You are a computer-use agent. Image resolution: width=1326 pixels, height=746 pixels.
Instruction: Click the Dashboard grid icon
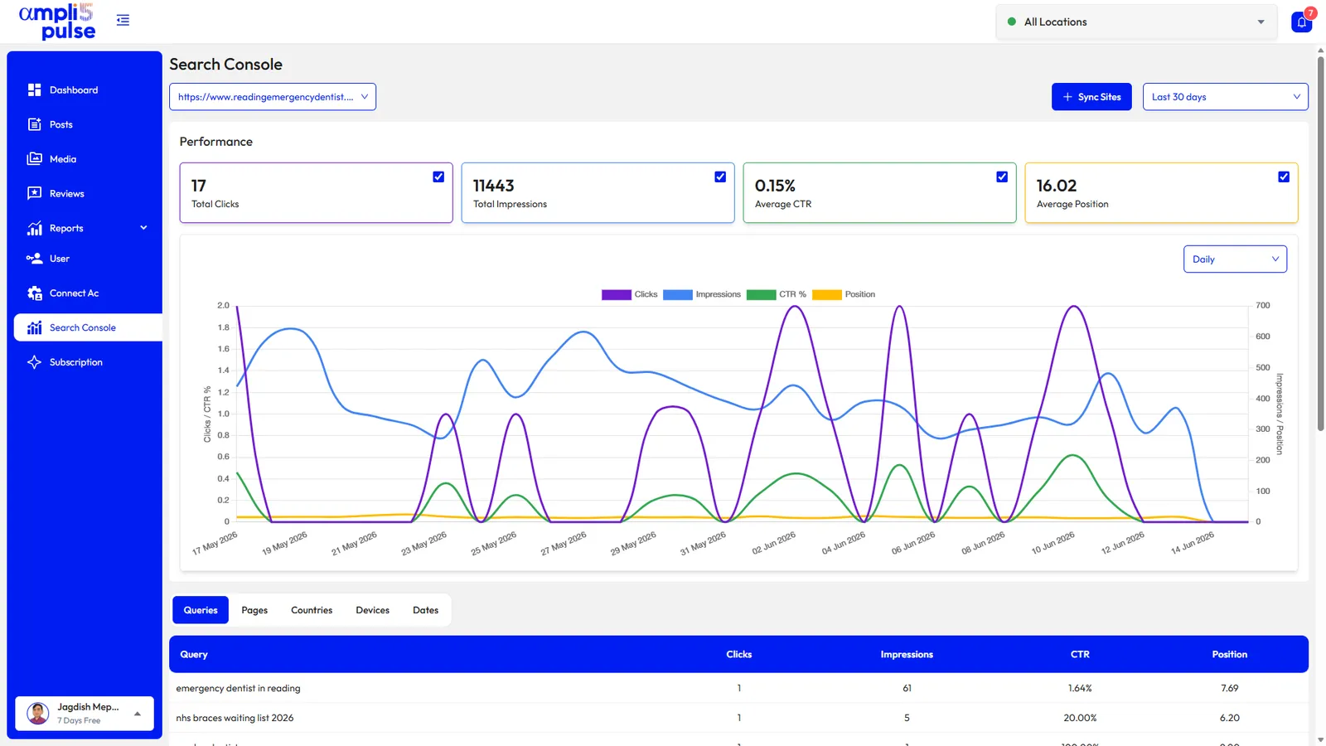click(x=34, y=90)
